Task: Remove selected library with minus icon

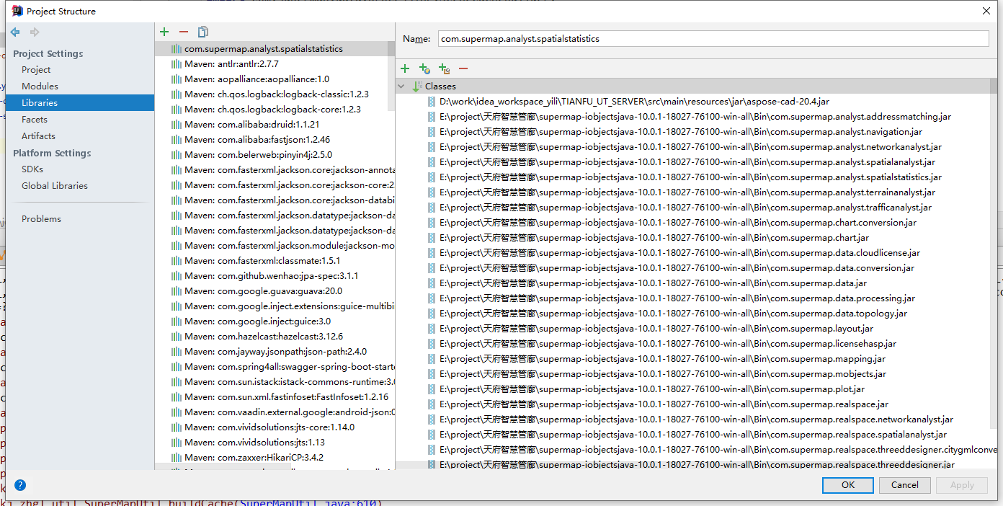Action: (183, 32)
